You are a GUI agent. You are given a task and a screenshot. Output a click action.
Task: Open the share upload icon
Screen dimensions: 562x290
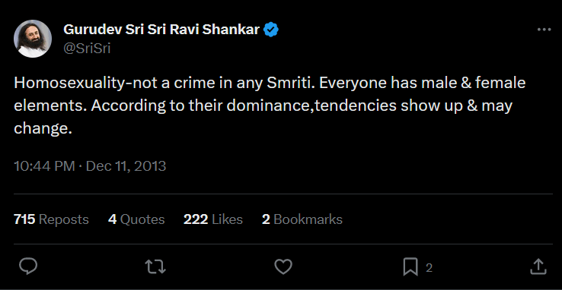pyautogui.click(x=538, y=266)
